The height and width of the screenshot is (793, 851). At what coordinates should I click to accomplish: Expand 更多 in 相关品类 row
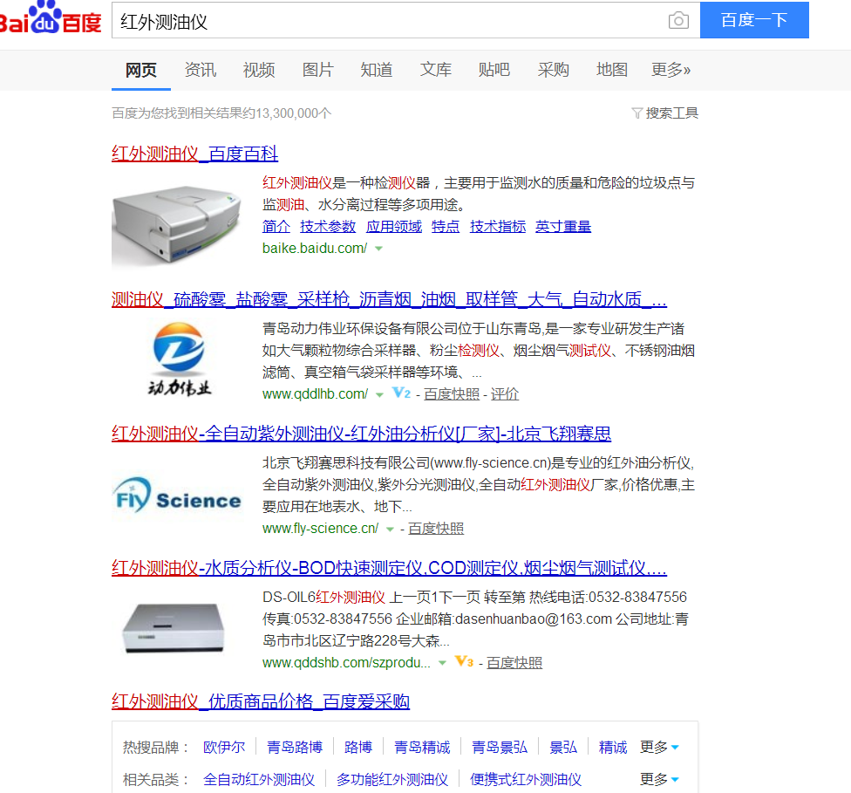click(659, 779)
